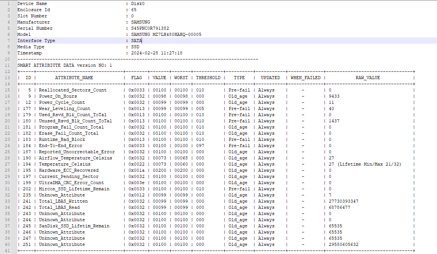437x254 pixels.
Task: Click the RAW_VALUE column header text
Action: point(367,78)
